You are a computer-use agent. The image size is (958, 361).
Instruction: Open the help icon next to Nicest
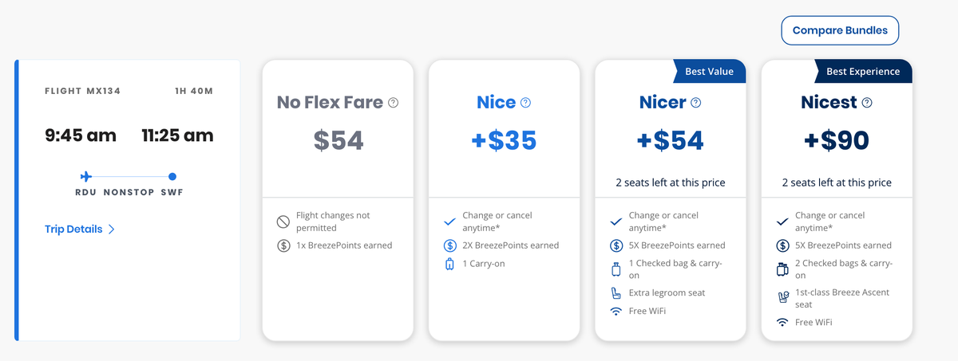click(x=867, y=103)
